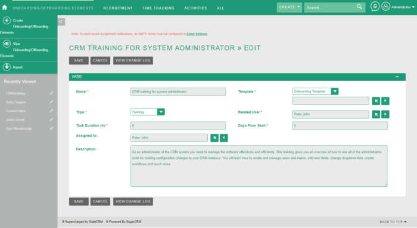
Task: Go to the home icon
Action: (x=5, y=7)
